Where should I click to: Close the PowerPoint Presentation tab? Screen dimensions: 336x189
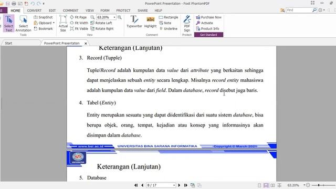86,43
